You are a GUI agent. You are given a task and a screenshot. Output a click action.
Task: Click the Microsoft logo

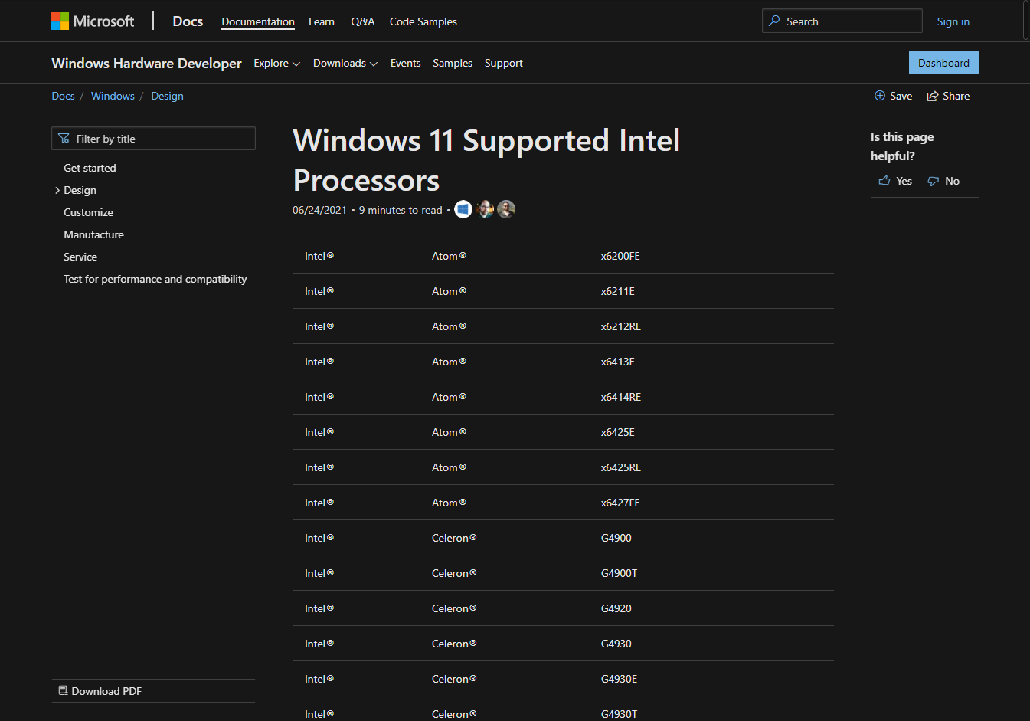tap(93, 21)
